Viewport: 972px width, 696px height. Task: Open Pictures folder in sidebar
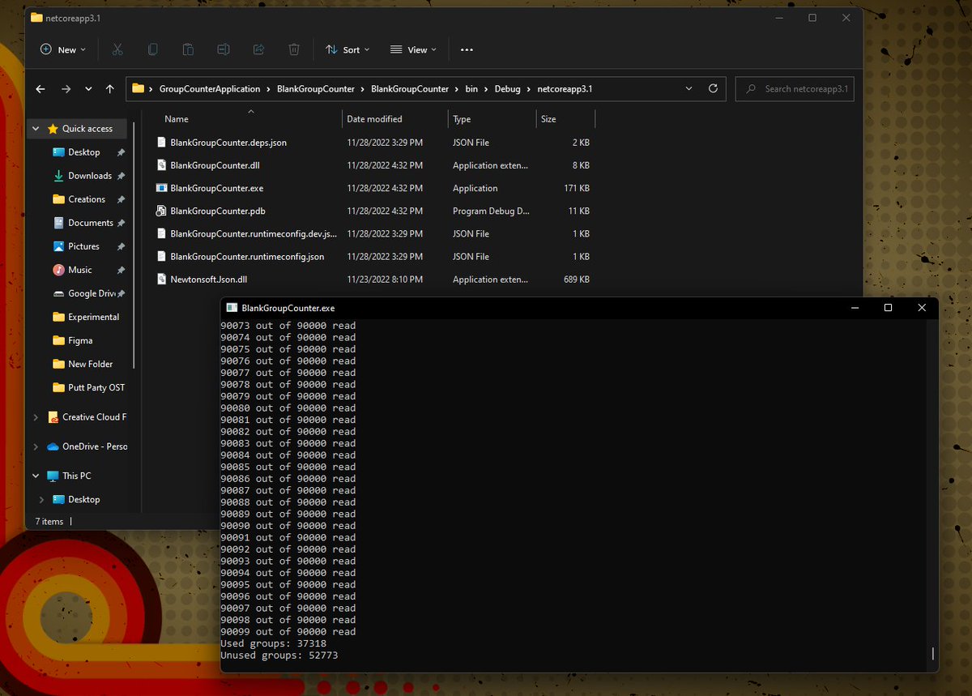(83, 246)
